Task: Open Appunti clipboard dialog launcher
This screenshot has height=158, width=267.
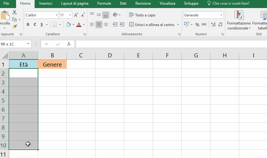Action: coord(21,34)
